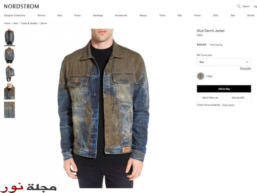Open the Handbags menu
The width and height of the screenshot is (257, 193).
[98, 15]
